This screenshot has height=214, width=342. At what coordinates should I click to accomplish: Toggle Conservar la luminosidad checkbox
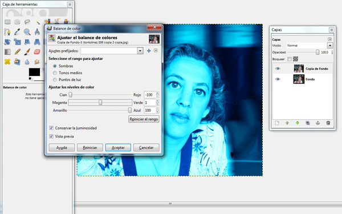pos(51,128)
